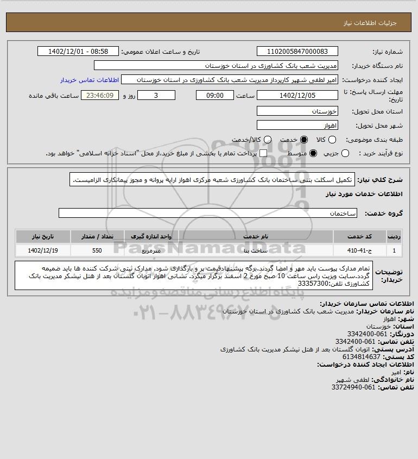Select the کالا/خدمت radio button
Image resolution: width=418 pixels, height=459 pixels.
pyautogui.click(x=268, y=140)
